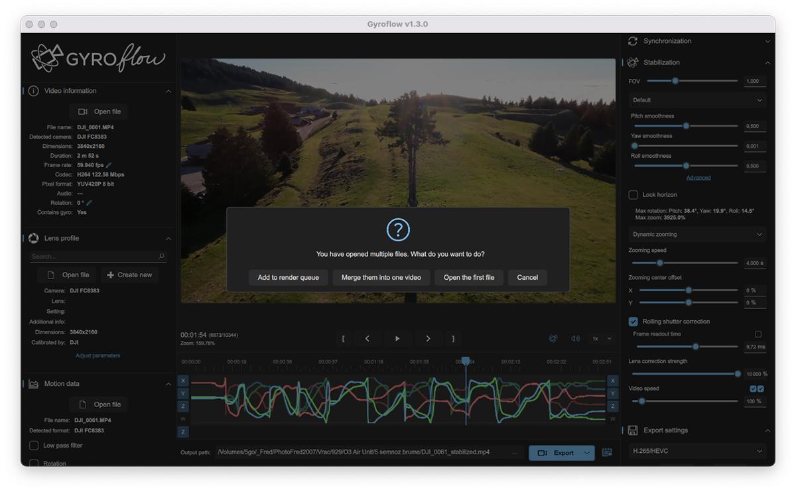This screenshot has width=796, height=492.
Task: Play the video preview
Action: pos(397,338)
